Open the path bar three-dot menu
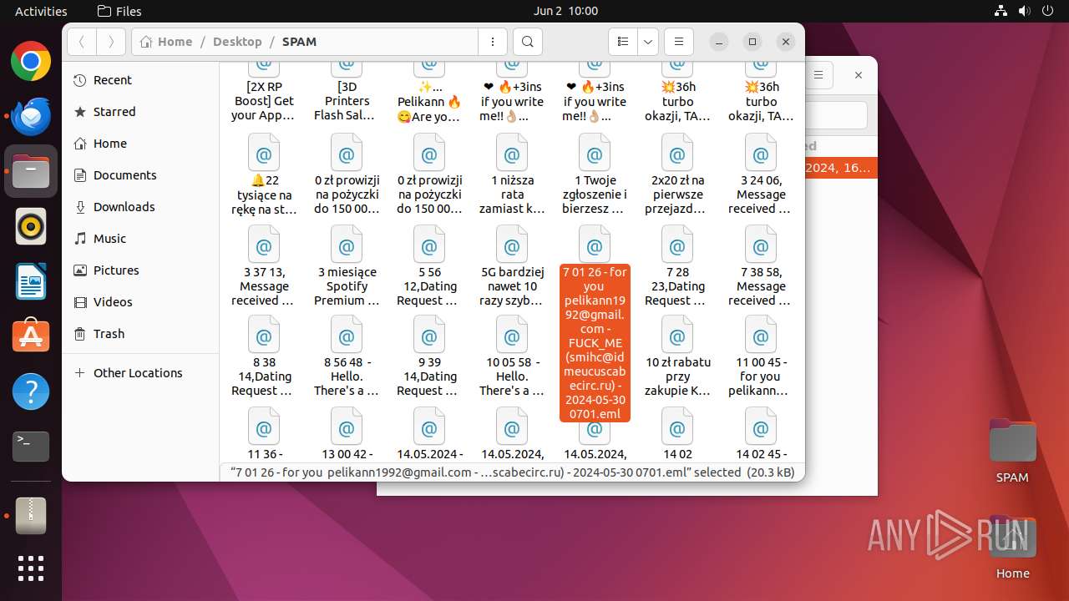Image resolution: width=1069 pixels, height=601 pixels. coord(493,42)
